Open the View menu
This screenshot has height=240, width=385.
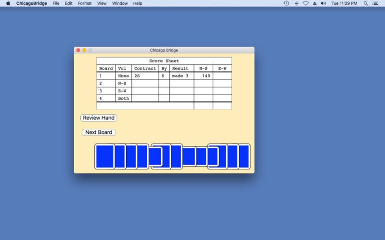click(x=102, y=3)
